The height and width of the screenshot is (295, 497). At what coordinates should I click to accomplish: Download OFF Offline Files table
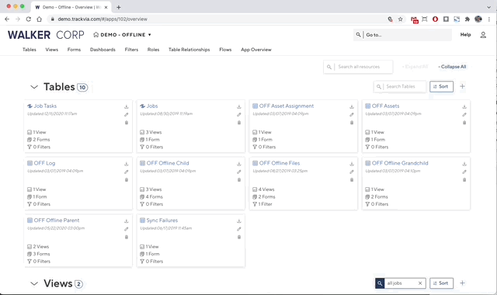[352, 164]
